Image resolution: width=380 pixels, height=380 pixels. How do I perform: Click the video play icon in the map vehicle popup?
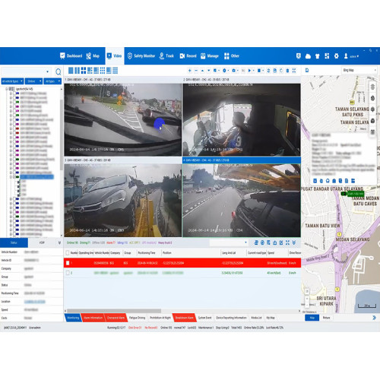[315, 181]
